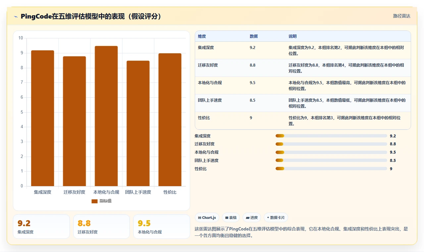424x252 pixels.
Task: Click the 8.5 value in the table
Action: pyautogui.click(x=252, y=100)
